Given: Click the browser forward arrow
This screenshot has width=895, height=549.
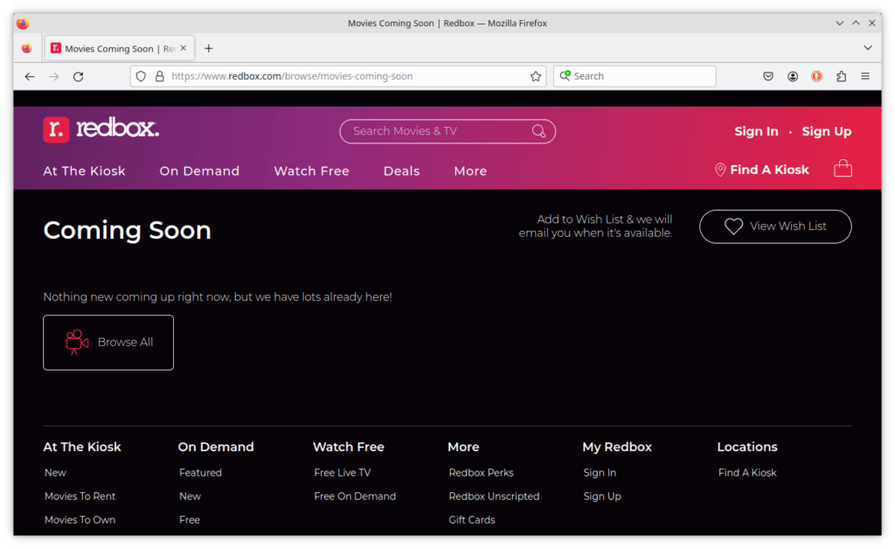Looking at the screenshot, I should tap(53, 76).
